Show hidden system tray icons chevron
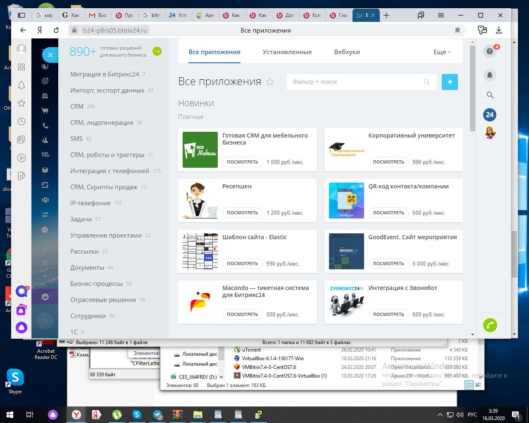This screenshot has width=529, height=423. pyautogui.click(x=439, y=414)
